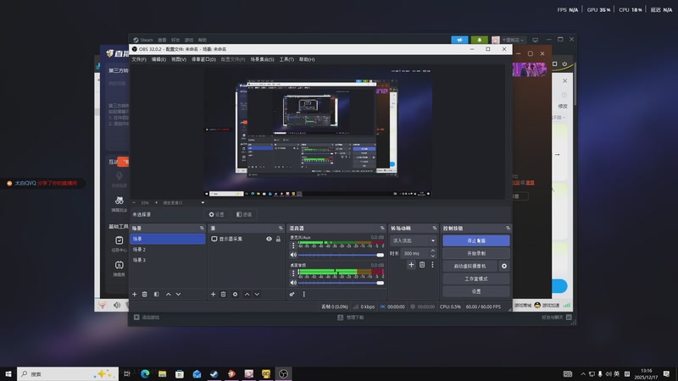Open Steam notifications bell
Viewport: 678px width, 381px height.
point(479,40)
